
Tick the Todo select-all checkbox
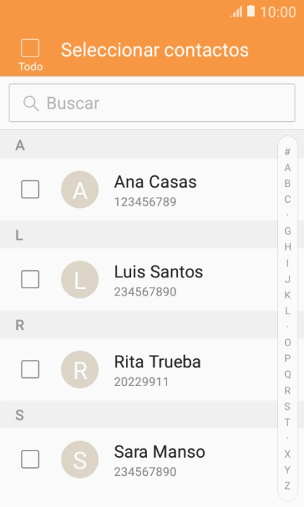pyautogui.click(x=30, y=49)
